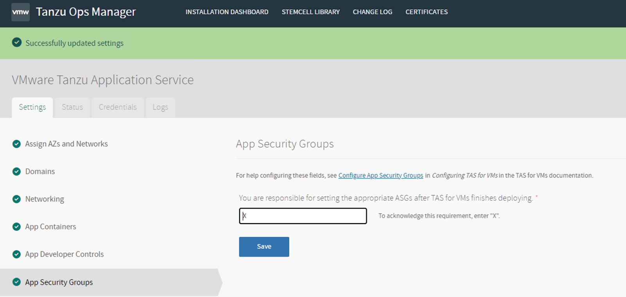Switch to the Status tab

tap(72, 107)
